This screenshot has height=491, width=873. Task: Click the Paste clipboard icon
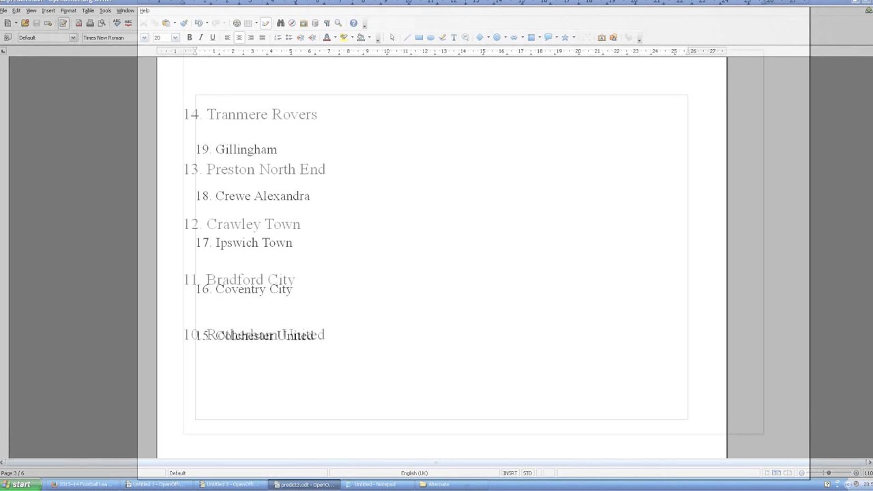tap(166, 23)
